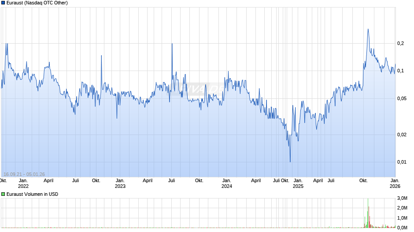The image size is (414, 232).
Task: Click the 'Jan. 2025' time axis label
Action: tap(298, 183)
